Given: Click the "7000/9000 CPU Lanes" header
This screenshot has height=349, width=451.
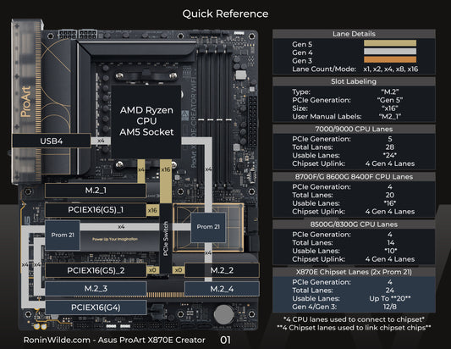Looking at the screenshot, I should [x=354, y=129].
